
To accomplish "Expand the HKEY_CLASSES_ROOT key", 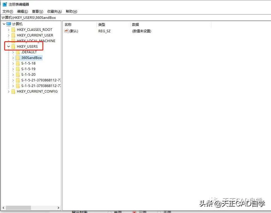I will (8, 30).
